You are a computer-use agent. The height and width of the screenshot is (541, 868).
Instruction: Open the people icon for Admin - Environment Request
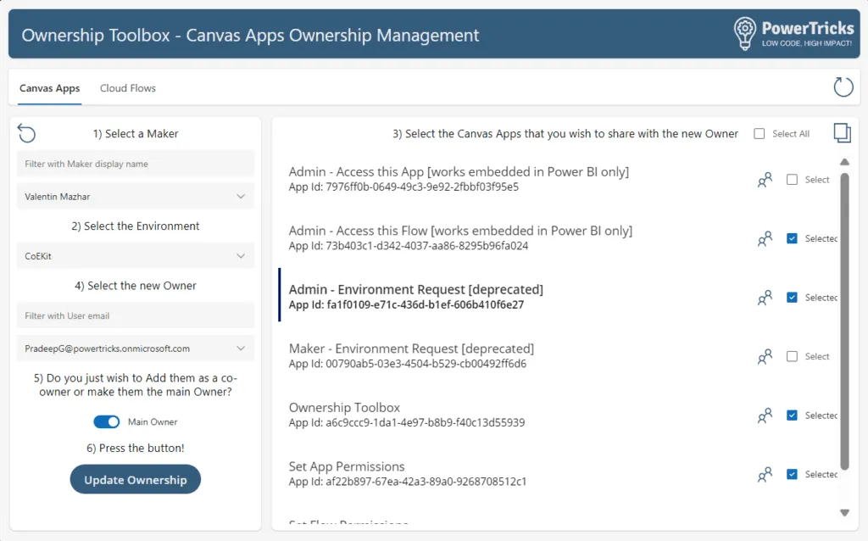tap(765, 298)
